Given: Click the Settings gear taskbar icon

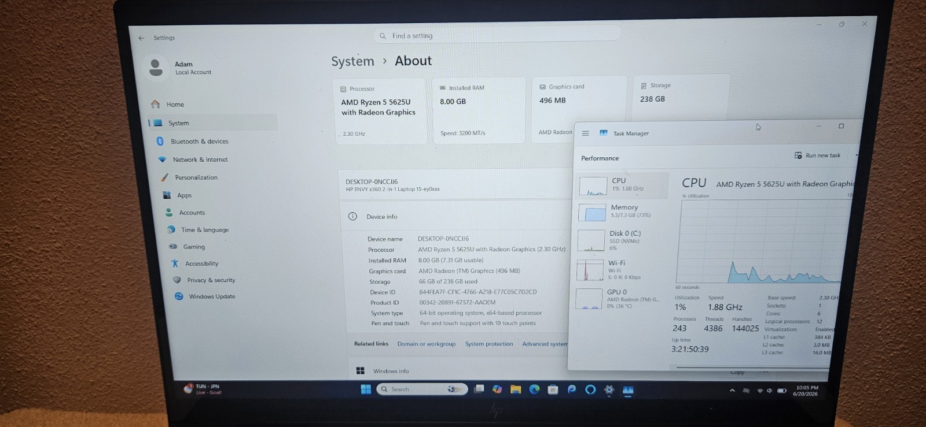Looking at the screenshot, I should [609, 390].
